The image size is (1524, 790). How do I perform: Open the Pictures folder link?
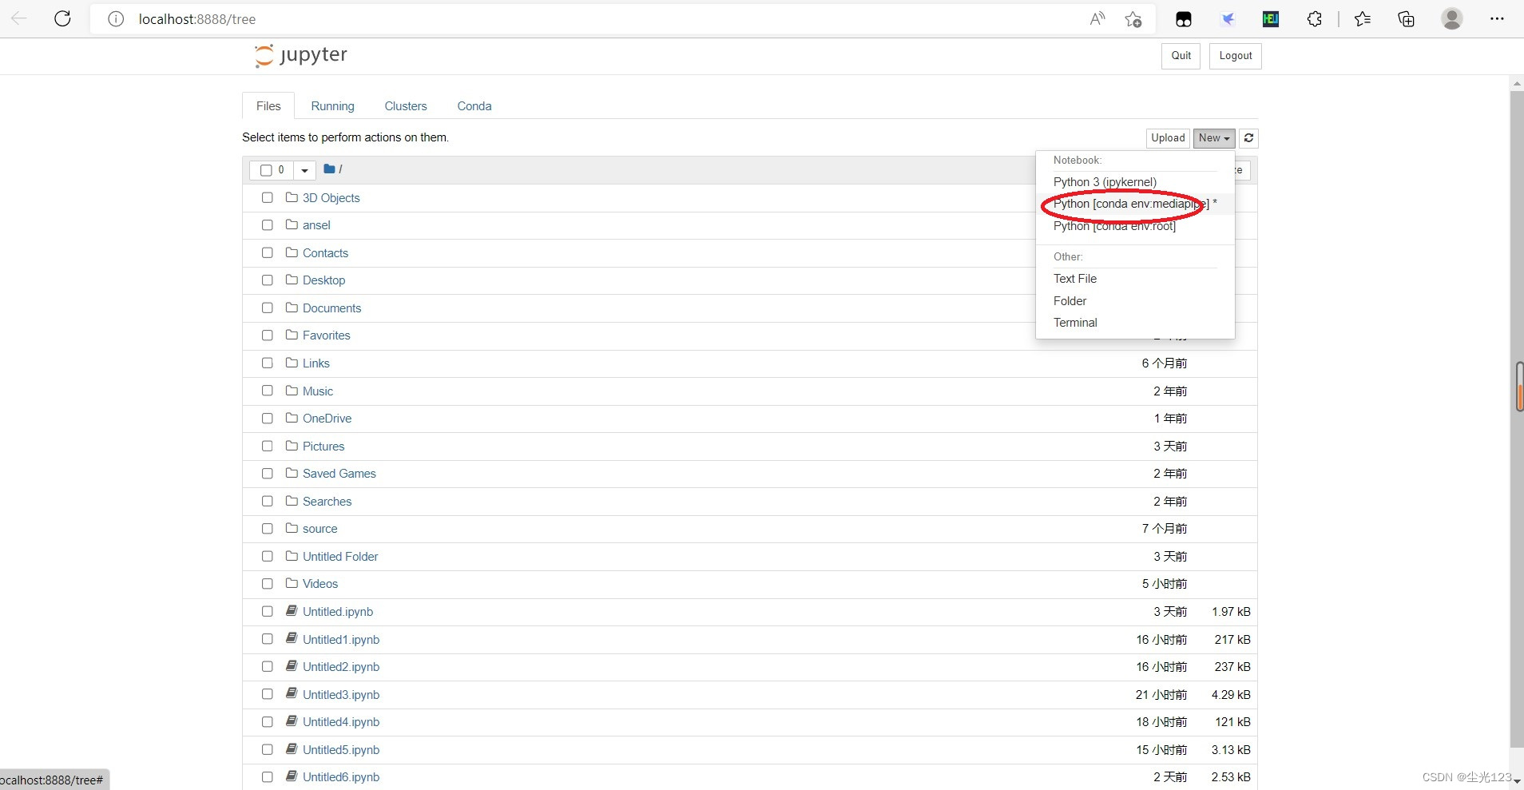pos(323,446)
